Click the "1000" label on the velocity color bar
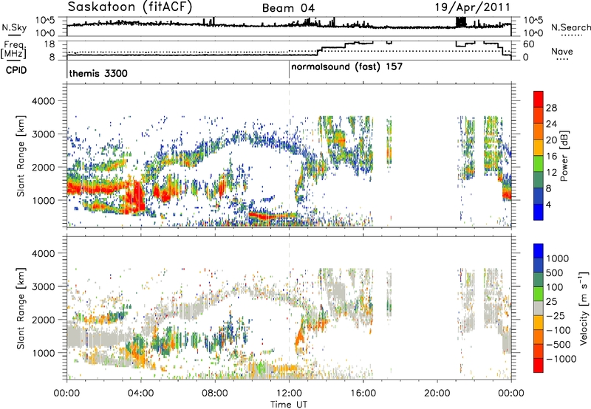Screen dimensions: 591x409 [x=557, y=258]
